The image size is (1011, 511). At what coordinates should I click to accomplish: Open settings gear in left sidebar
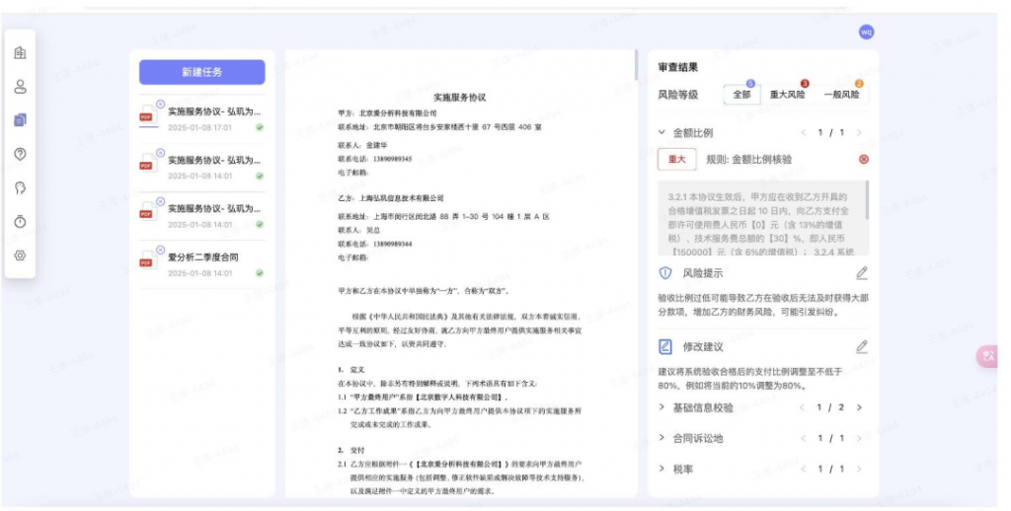[20, 255]
